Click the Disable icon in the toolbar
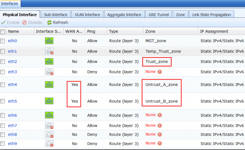Screen dimensions: 245x150 click(x=25, y=23)
